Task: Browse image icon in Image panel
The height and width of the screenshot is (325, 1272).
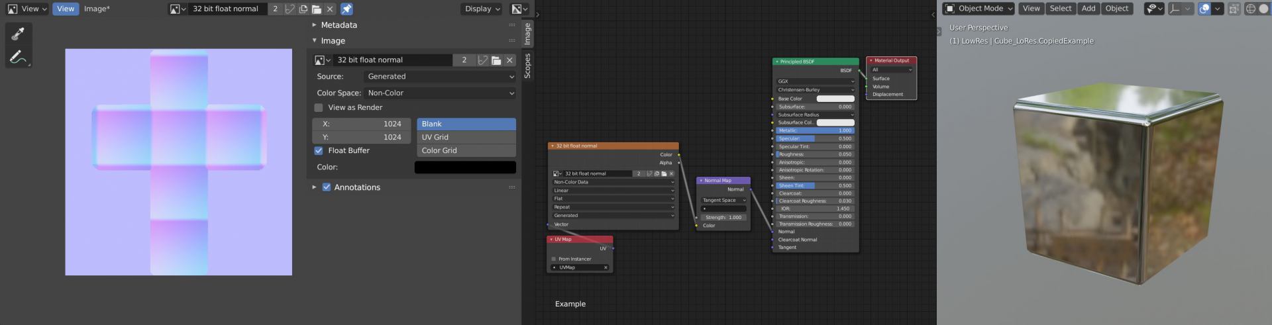Action: [322, 60]
